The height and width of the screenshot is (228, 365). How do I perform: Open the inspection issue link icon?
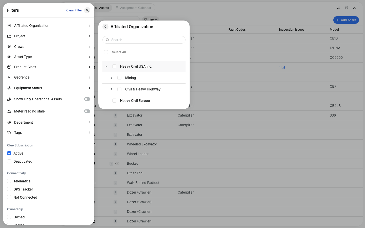tap(283, 67)
